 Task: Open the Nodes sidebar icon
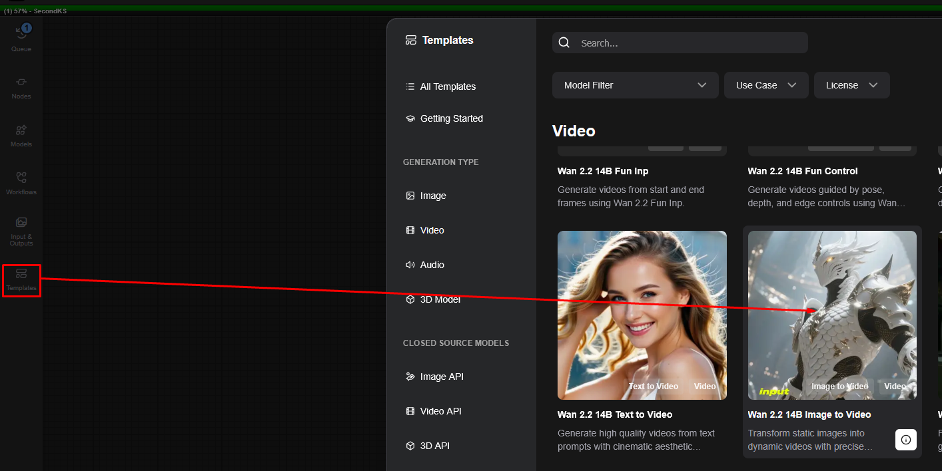coord(21,82)
